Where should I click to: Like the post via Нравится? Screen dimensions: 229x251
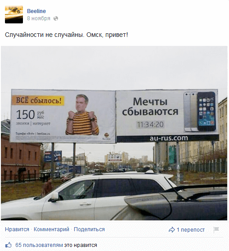(17, 229)
